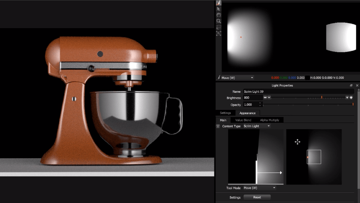Open the Tool Mode Move (W) dropdown
The height and width of the screenshot is (203, 360).
click(x=259, y=188)
